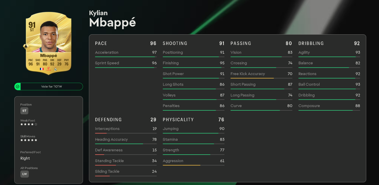The image size is (379, 185).
Task: Click the Positioning stat label
Action: (x=173, y=53)
